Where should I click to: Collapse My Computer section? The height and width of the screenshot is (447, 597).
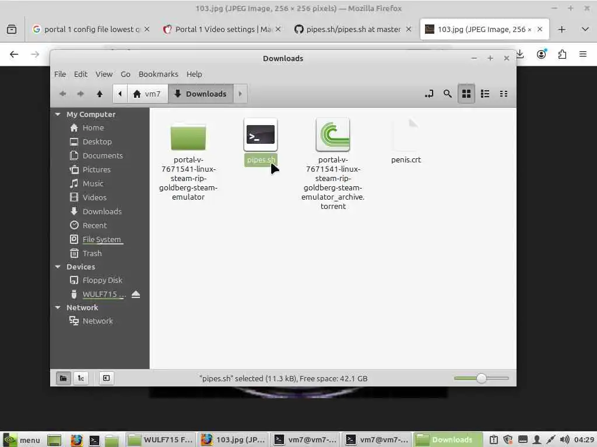coord(58,115)
